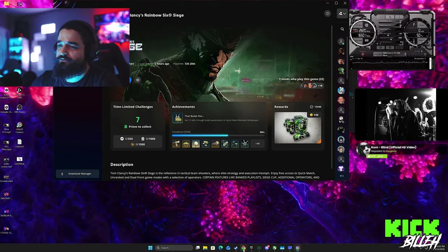Show +40 more achievements

click(x=258, y=143)
